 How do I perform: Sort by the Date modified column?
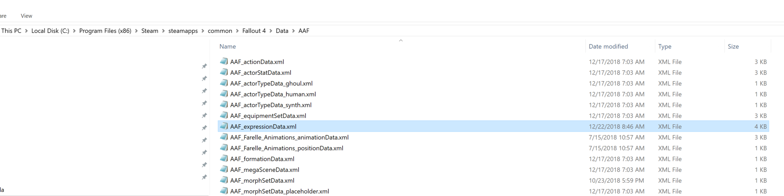608,46
